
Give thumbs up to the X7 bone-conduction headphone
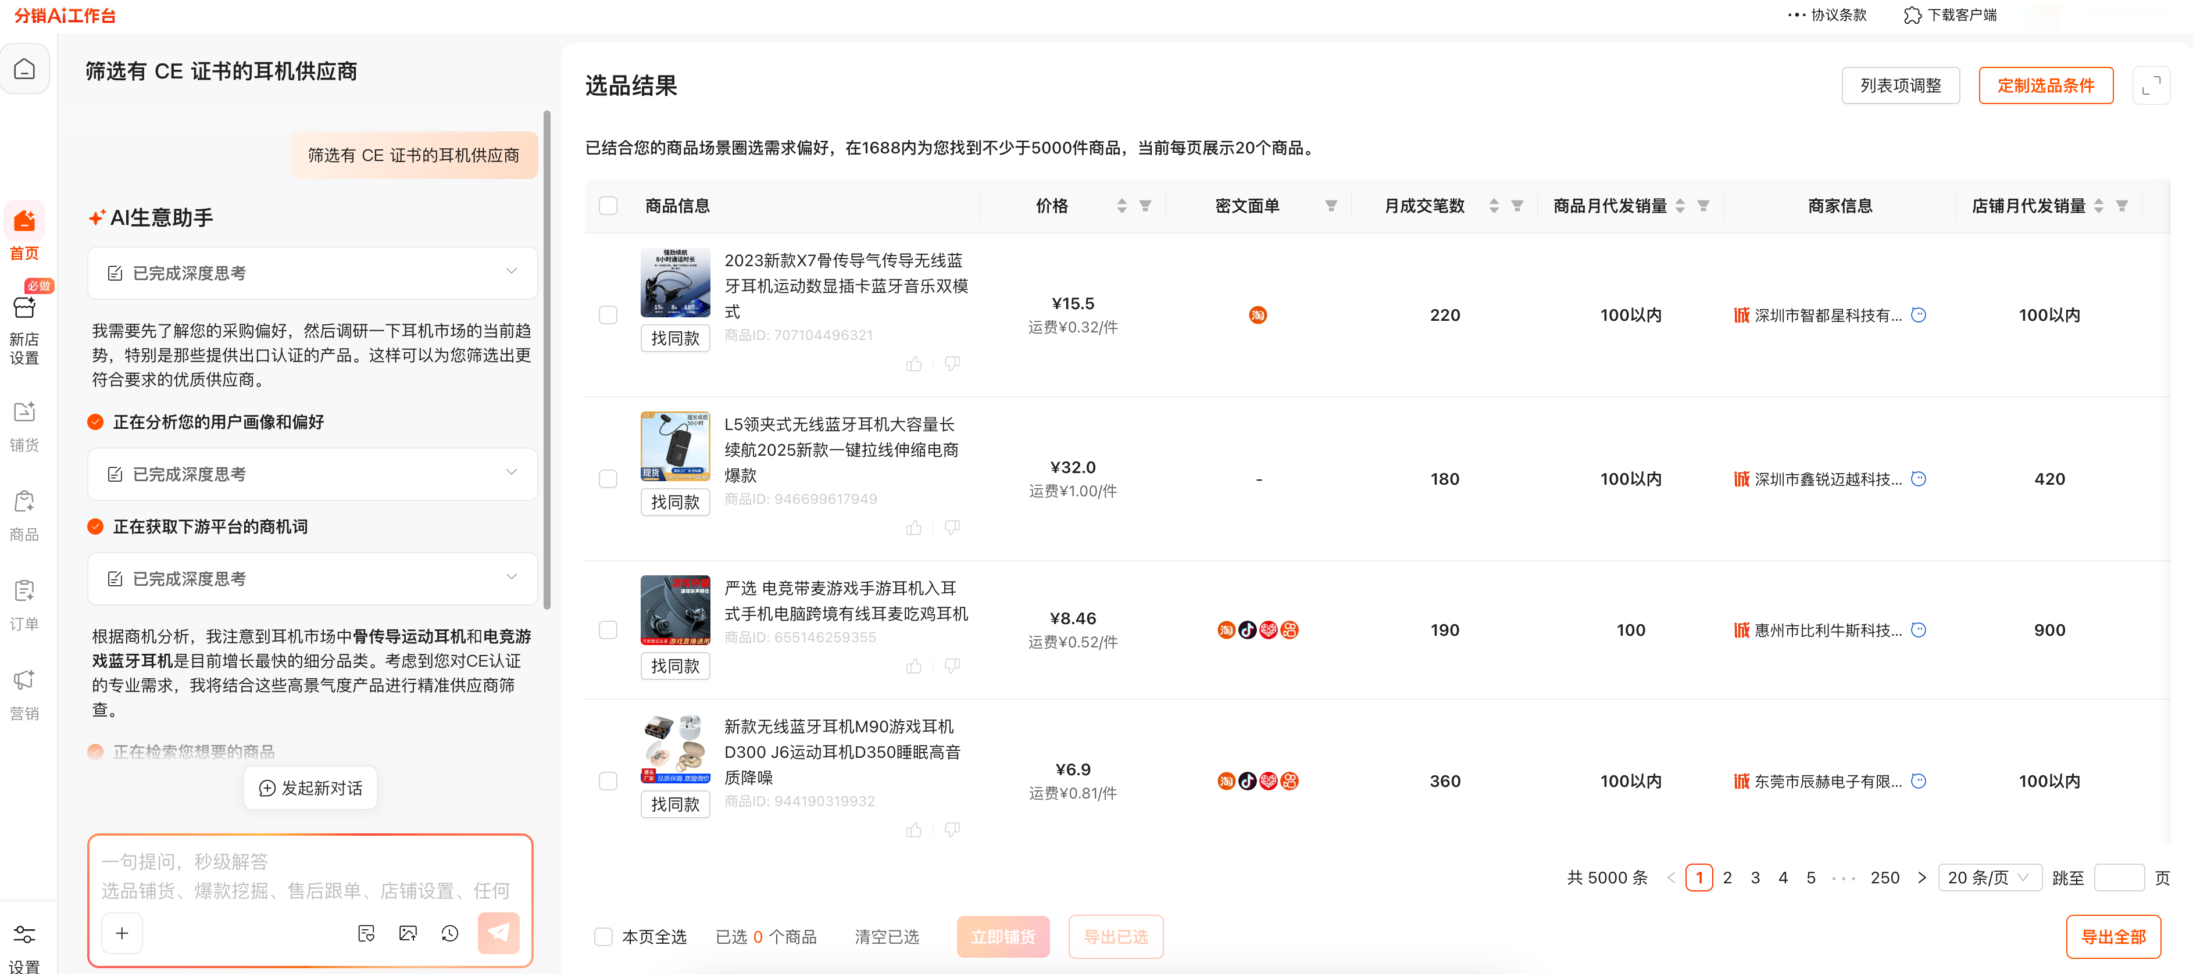point(913,363)
